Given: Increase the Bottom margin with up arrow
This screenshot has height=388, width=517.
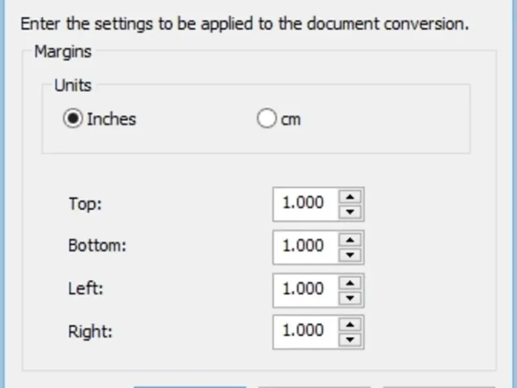Looking at the screenshot, I should pos(350,239).
